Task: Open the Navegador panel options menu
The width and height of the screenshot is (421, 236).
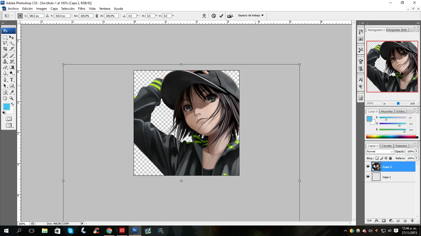Action: coord(417,31)
